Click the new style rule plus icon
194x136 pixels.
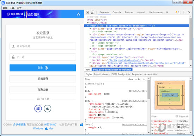point(144,79)
